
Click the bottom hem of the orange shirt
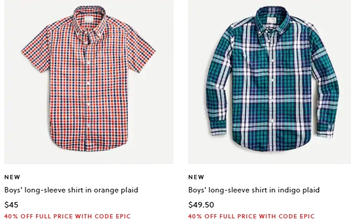tap(89, 147)
